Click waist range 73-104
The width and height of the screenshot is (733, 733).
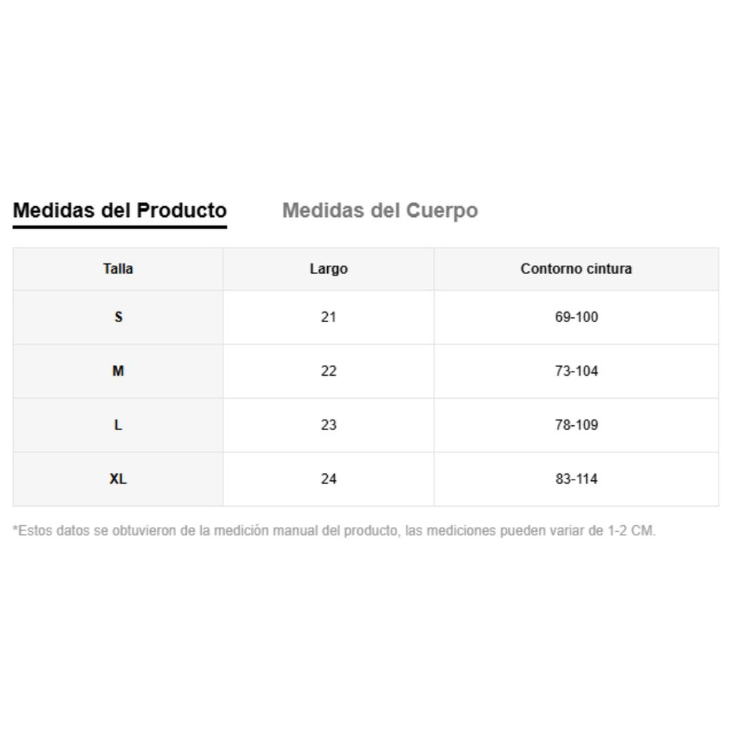coord(576,371)
